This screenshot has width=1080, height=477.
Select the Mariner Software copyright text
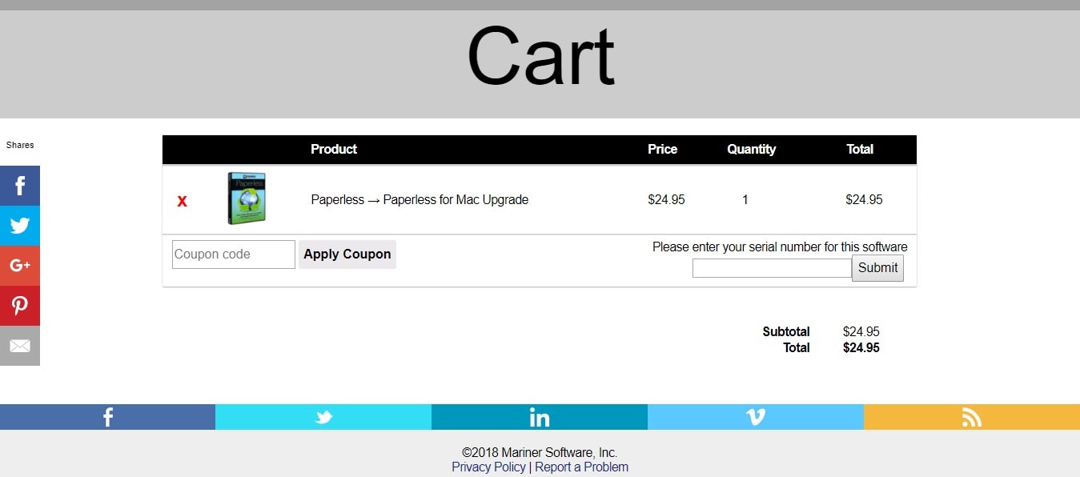[x=540, y=452]
